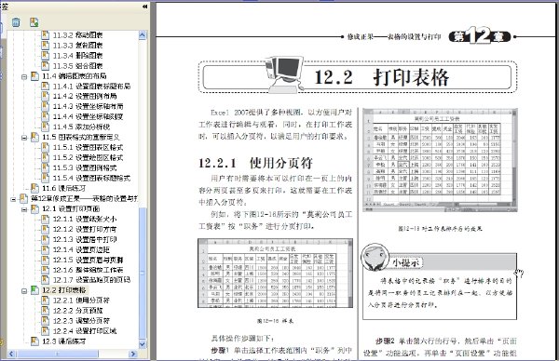
Task: Click bookmark icon beside 12.3 课后练习
Action: pyautogui.click(x=34, y=341)
